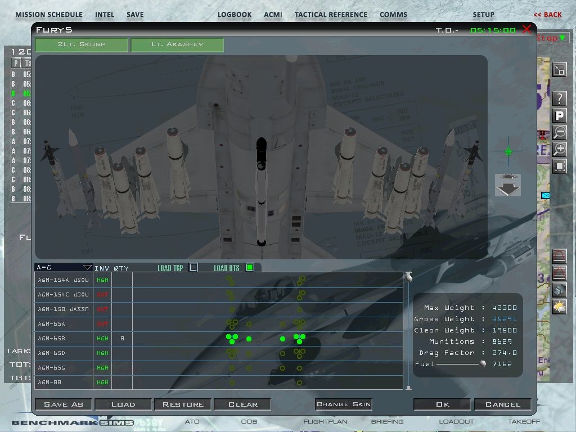This screenshot has height=432, width=576.
Task: Maximize the map with the expand icon
Action: [x=559, y=70]
